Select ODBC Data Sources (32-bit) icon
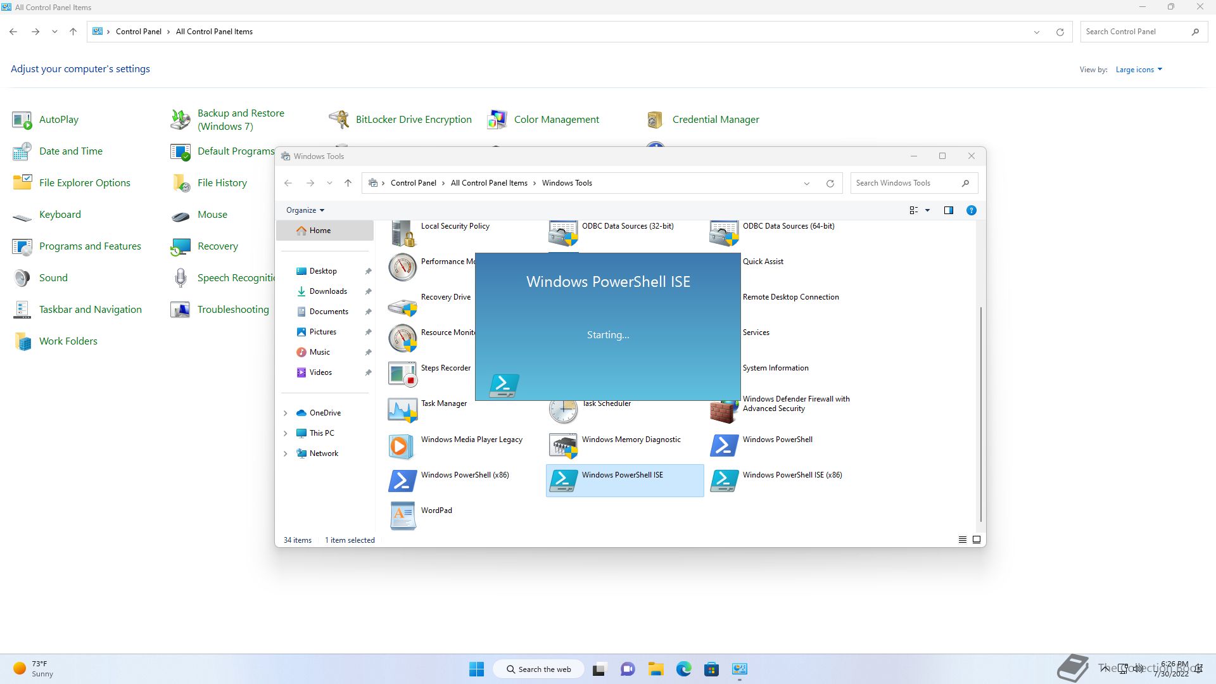The height and width of the screenshot is (684, 1216). (x=564, y=233)
